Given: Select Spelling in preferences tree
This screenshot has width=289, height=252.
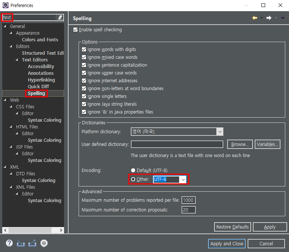Looking at the screenshot, I should pyautogui.click(x=36, y=93).
